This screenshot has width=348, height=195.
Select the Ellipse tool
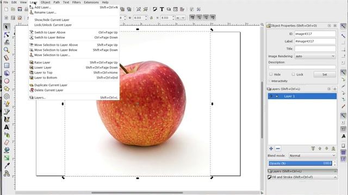pyautogui.click(x=7, y=81)
